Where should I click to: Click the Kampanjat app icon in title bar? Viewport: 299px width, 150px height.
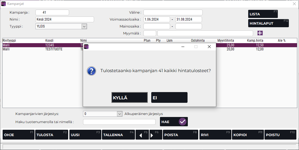coord(3,4)
